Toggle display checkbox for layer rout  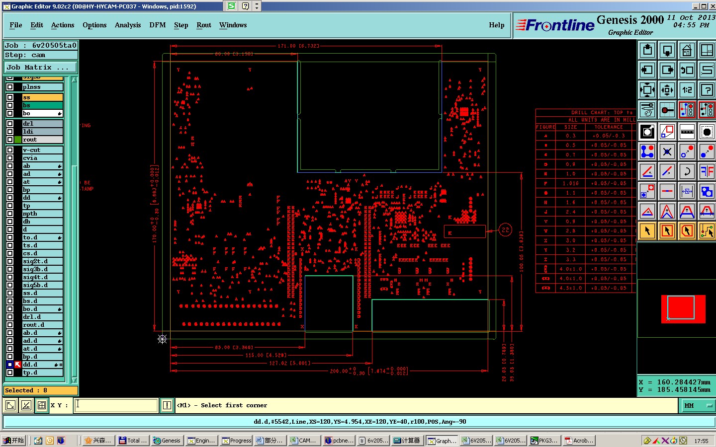pyautogui.click(x=10, y=140)
